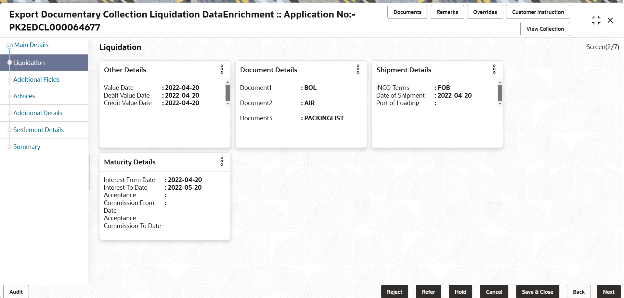Click the Main Details completed checkmark icon
The image size is (624, 298).
10,46
